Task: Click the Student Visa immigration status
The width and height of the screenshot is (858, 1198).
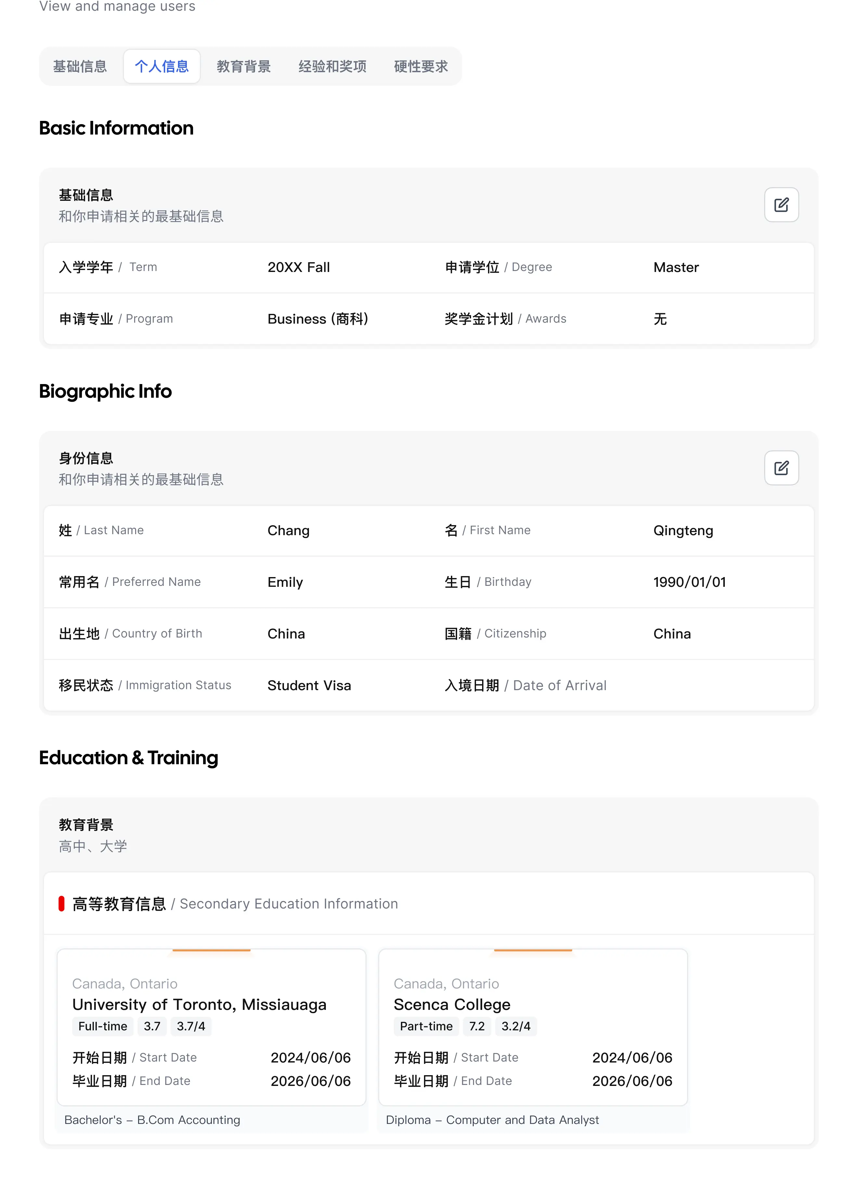Action: click(x=309, y=686)
